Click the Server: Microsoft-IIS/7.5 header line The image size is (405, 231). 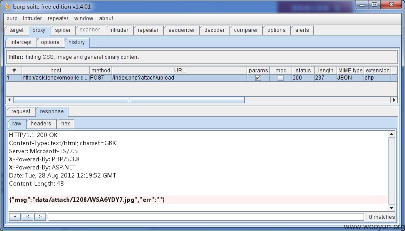[x=43, y=151]
